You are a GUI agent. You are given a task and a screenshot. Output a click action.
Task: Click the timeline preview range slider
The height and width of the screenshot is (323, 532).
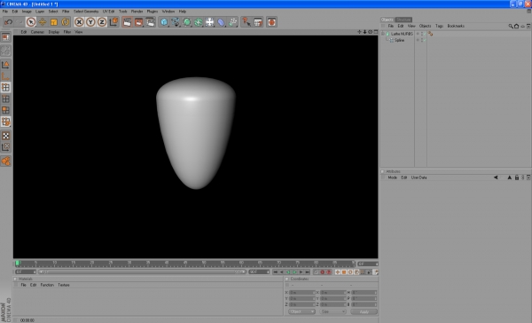pos(142,272)
